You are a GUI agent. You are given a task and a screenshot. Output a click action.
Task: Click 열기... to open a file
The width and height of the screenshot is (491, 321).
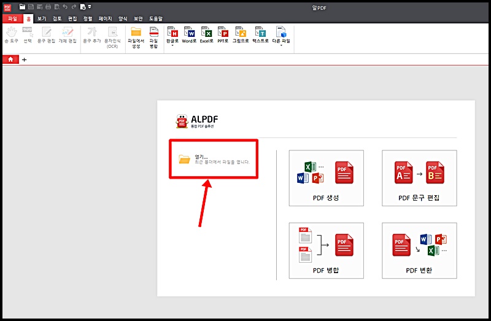(x=214, y=159)
